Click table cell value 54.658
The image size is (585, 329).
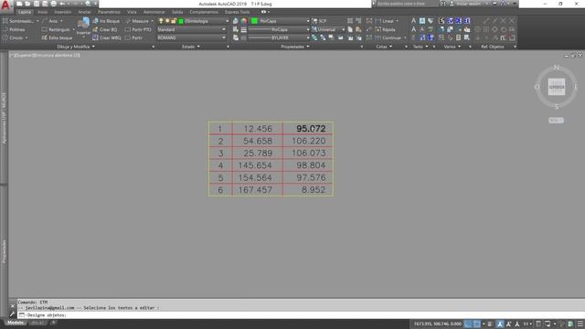point(258,141)
